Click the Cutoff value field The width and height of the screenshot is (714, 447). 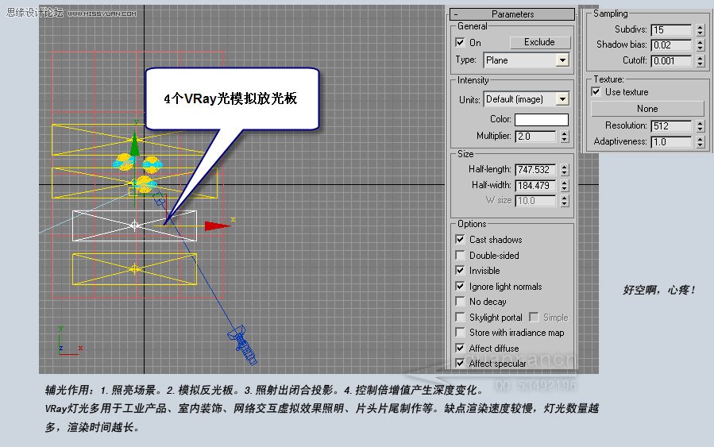(x=671, y=61)
